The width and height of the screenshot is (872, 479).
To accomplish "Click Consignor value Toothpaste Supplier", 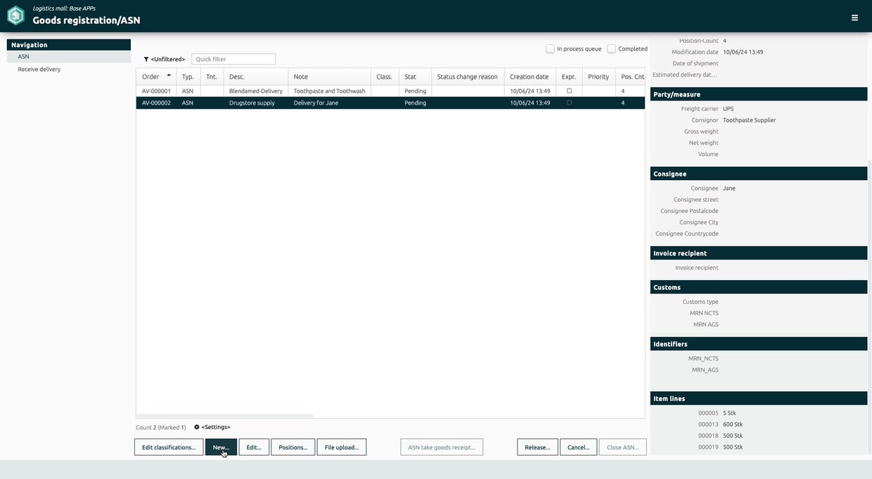I will (x=750, y=120).
